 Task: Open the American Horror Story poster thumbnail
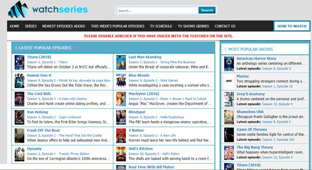click(229, 64)
